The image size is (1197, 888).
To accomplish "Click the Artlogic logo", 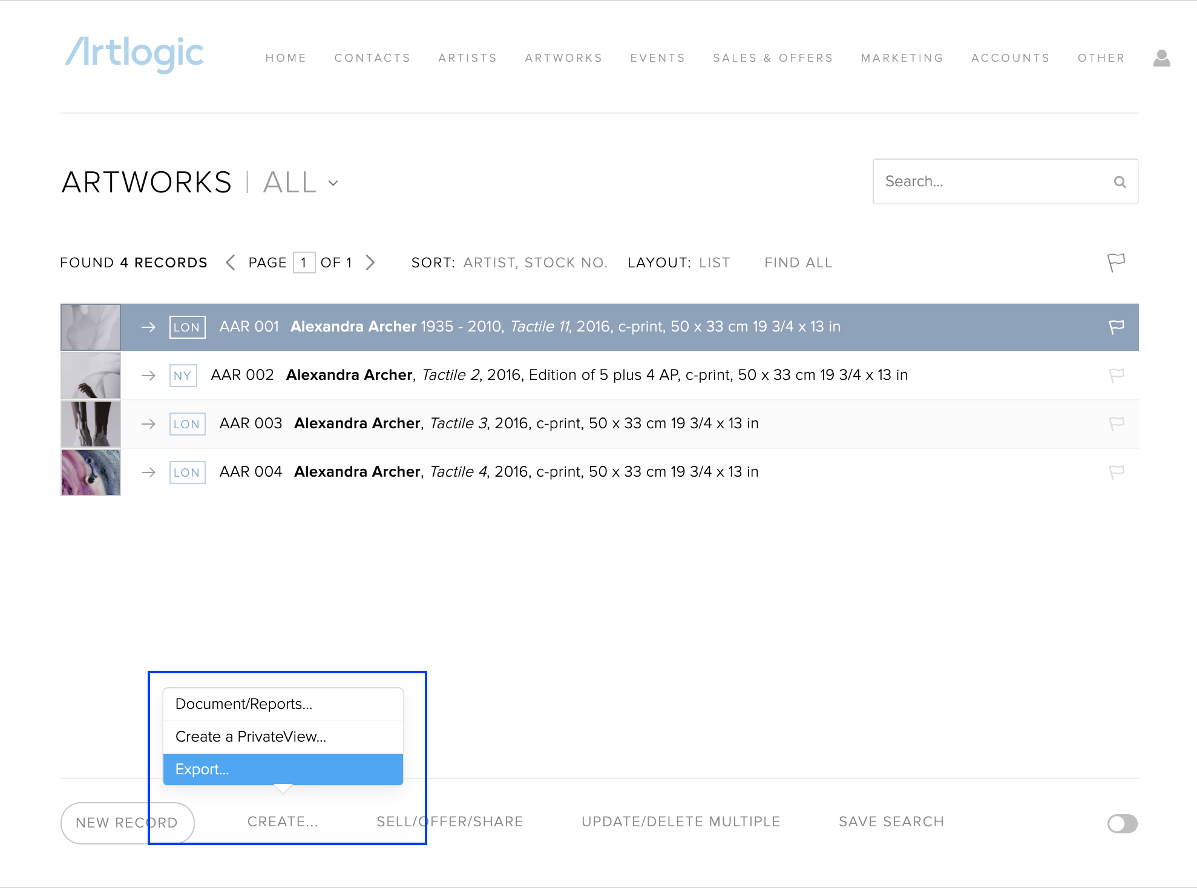I will click(134, 54).
